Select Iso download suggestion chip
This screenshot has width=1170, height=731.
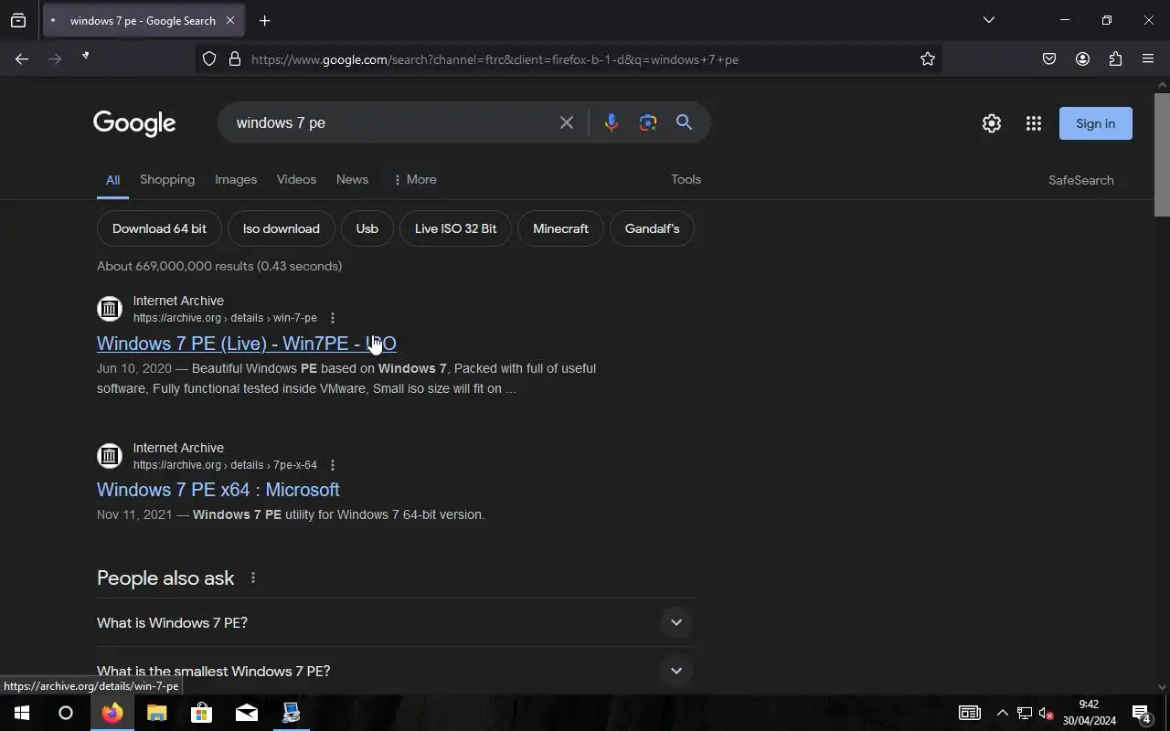coord(282,228)
